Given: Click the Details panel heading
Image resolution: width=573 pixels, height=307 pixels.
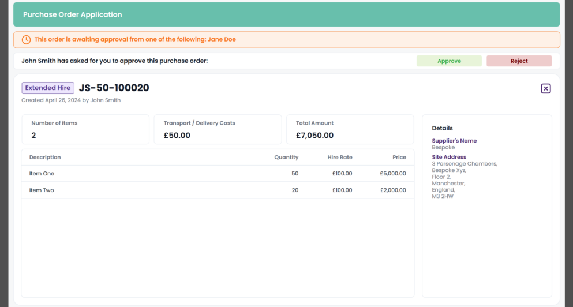Looking at the screenshot, I should (x=442, y=128).
